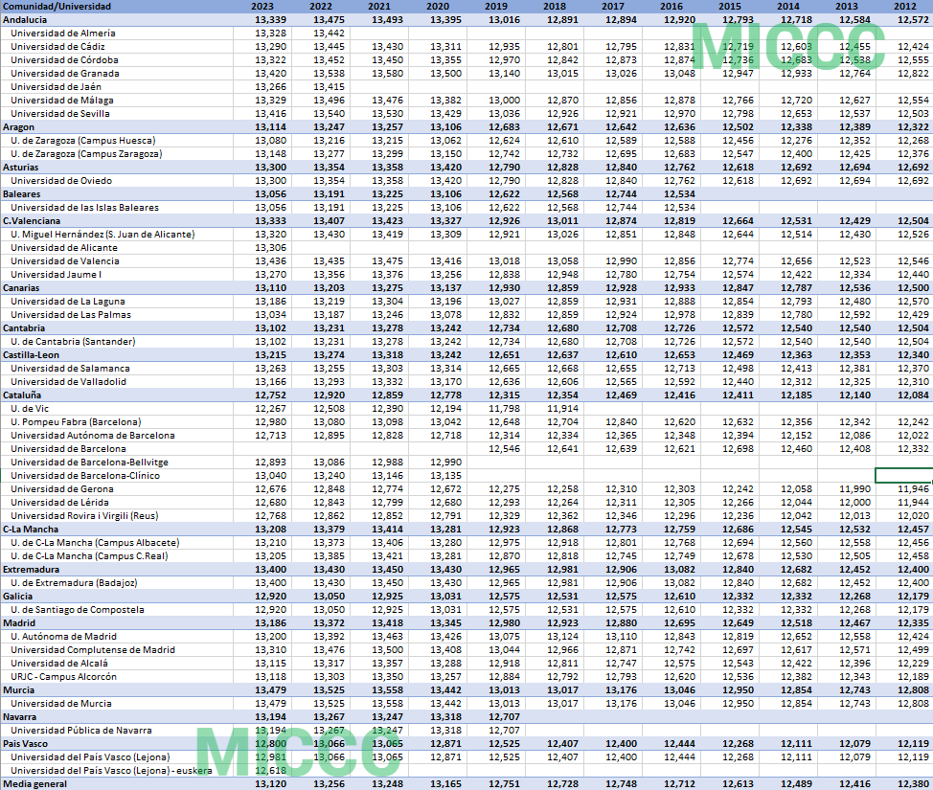The image size is (933, 790).
Task: Click U. de Cantabria (Santander) row label
Action: pos(73,341)
